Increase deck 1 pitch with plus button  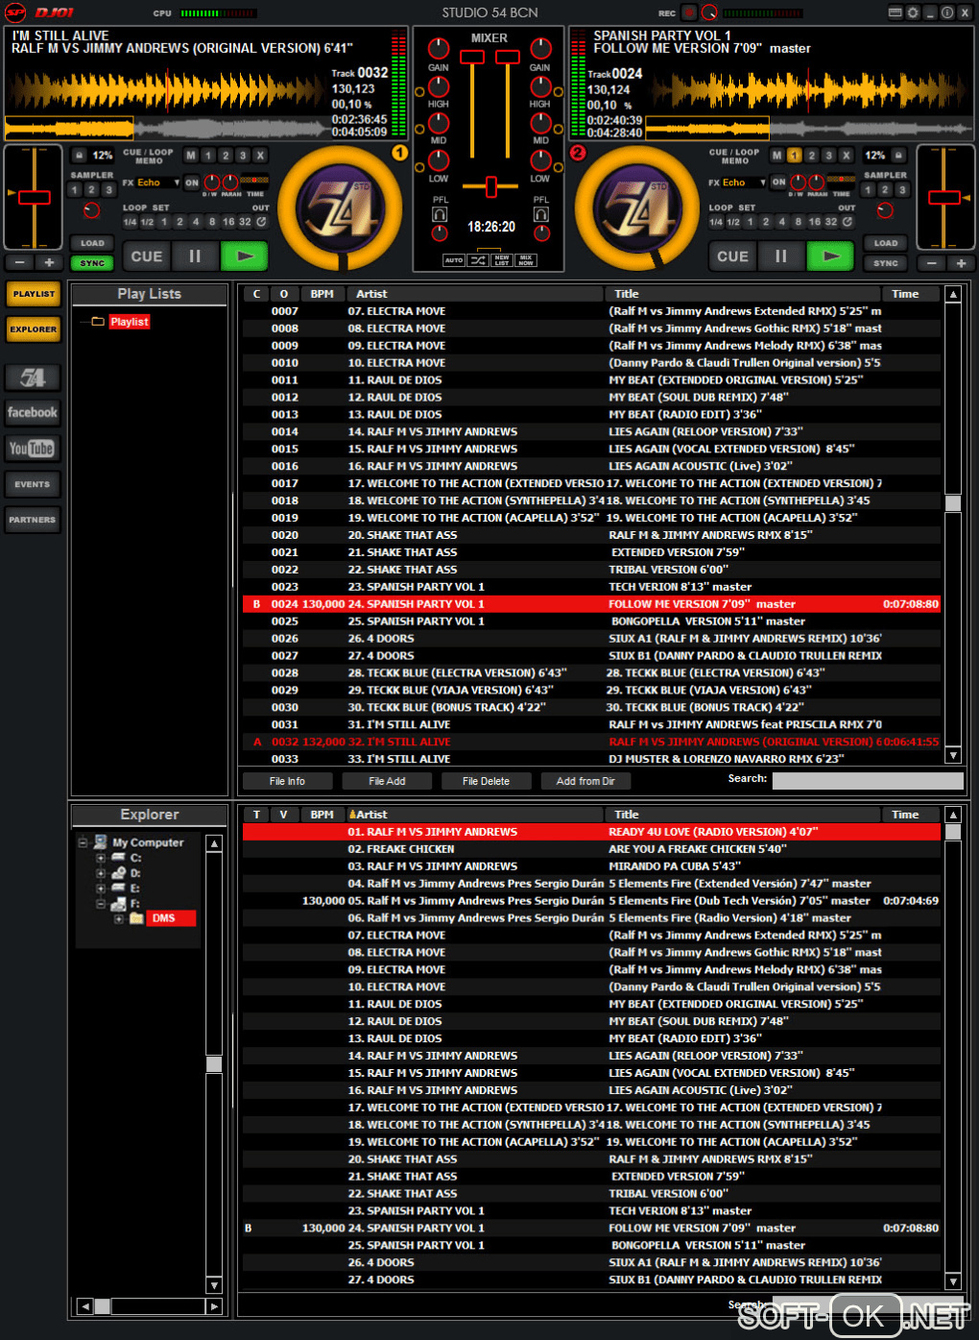pos(49,262)
